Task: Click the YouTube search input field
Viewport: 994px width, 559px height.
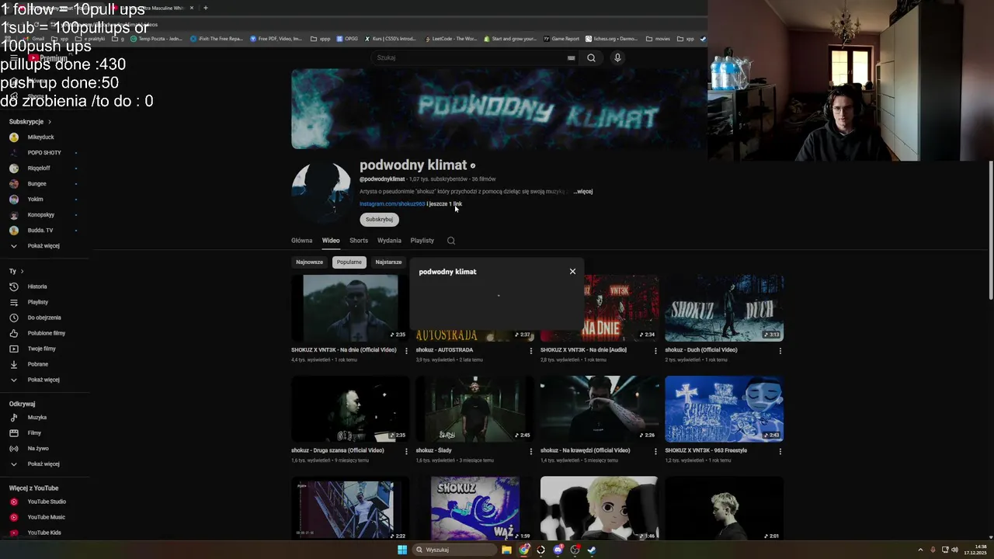Action: click(x=469, y=57)
